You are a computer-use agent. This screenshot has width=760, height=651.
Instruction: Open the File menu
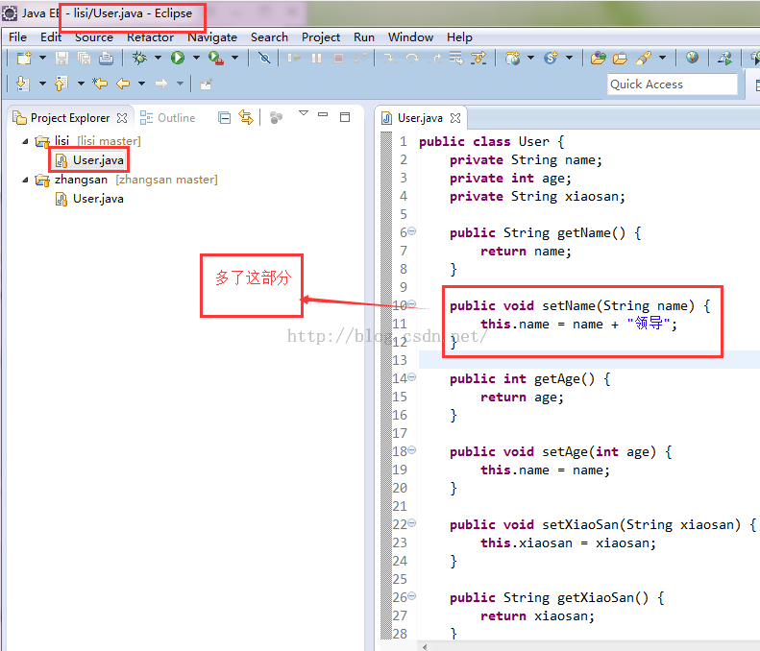pos(18,37)
